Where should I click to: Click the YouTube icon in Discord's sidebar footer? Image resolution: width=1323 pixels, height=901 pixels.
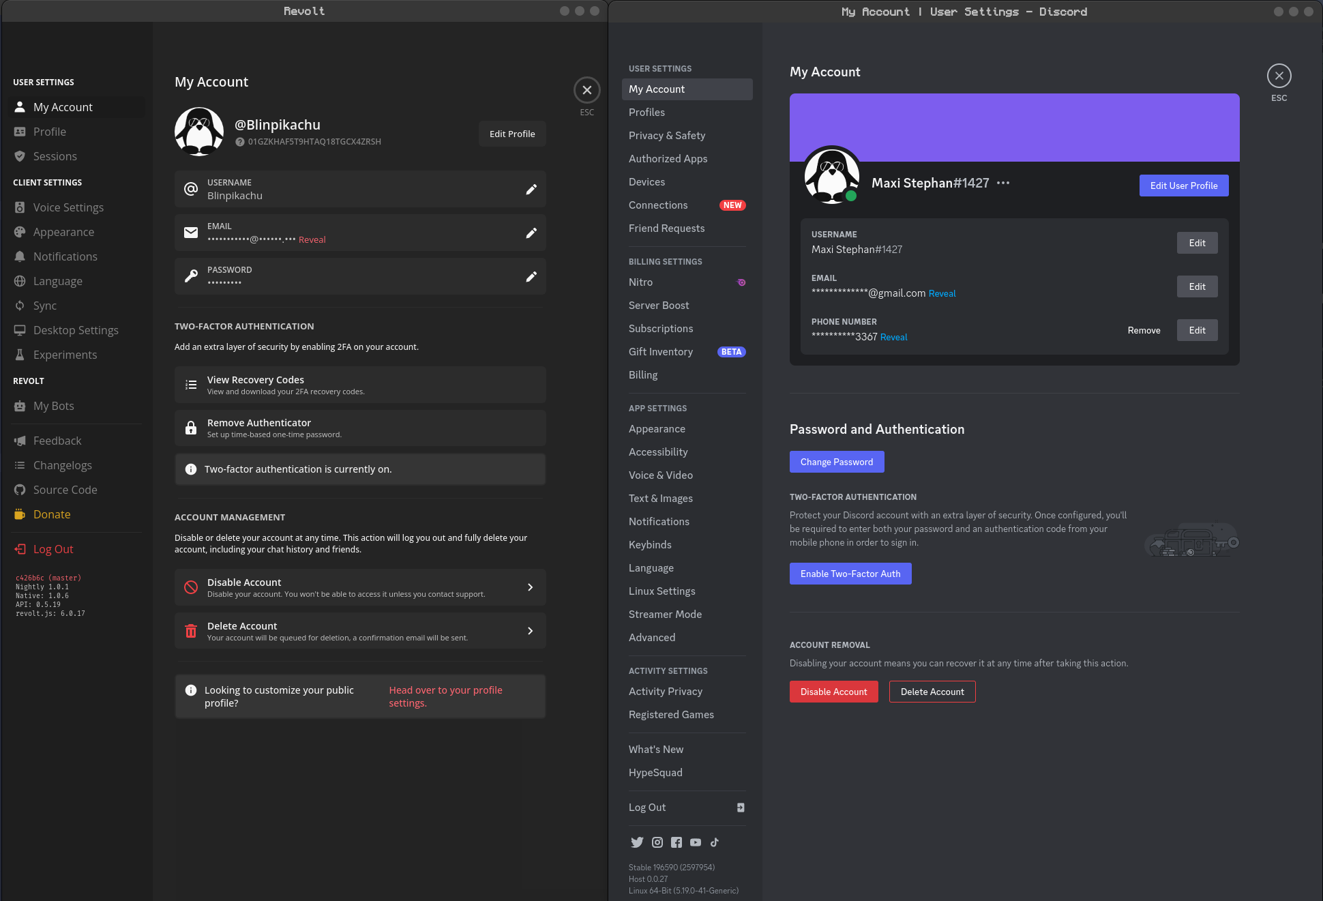[x=695, y=842]
